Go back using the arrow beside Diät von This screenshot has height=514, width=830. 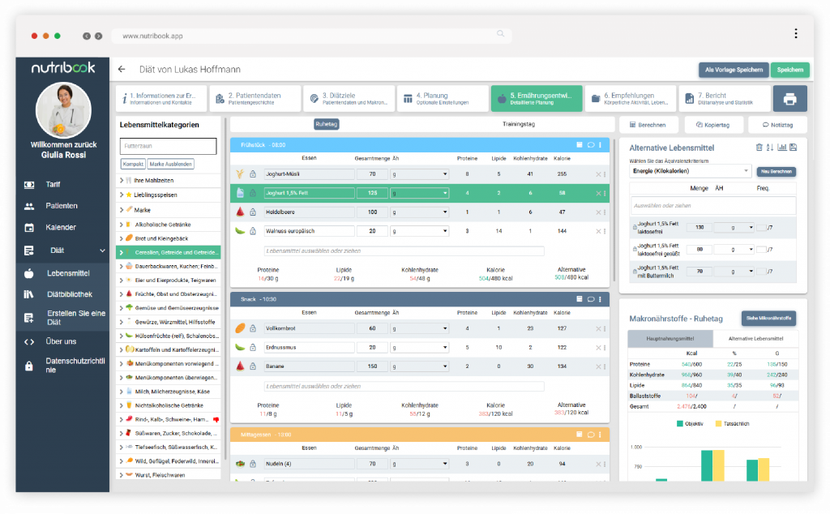point(122,70)
